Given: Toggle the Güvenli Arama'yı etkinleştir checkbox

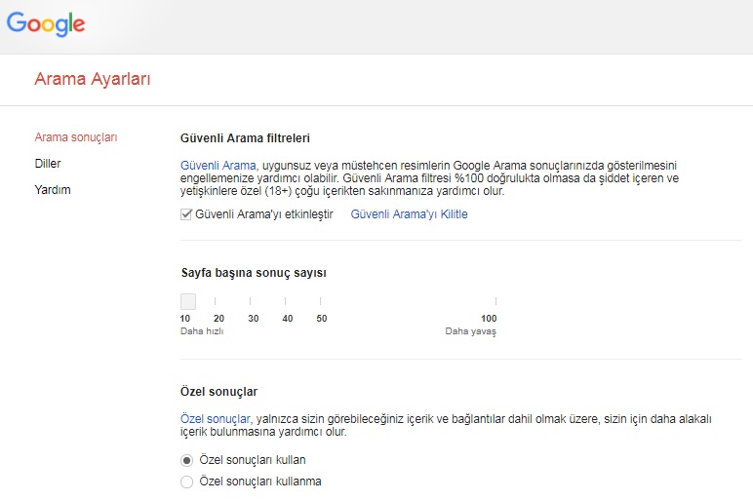Looking at the screenshot, I should pos(186,214).
